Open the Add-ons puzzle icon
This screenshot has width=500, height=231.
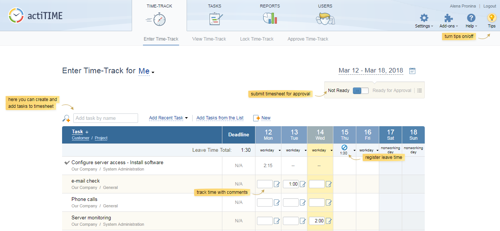(x=448, y=18)
